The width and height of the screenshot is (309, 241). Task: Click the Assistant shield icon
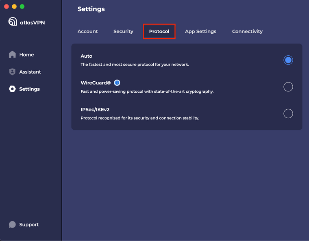(x=12, y=72)
